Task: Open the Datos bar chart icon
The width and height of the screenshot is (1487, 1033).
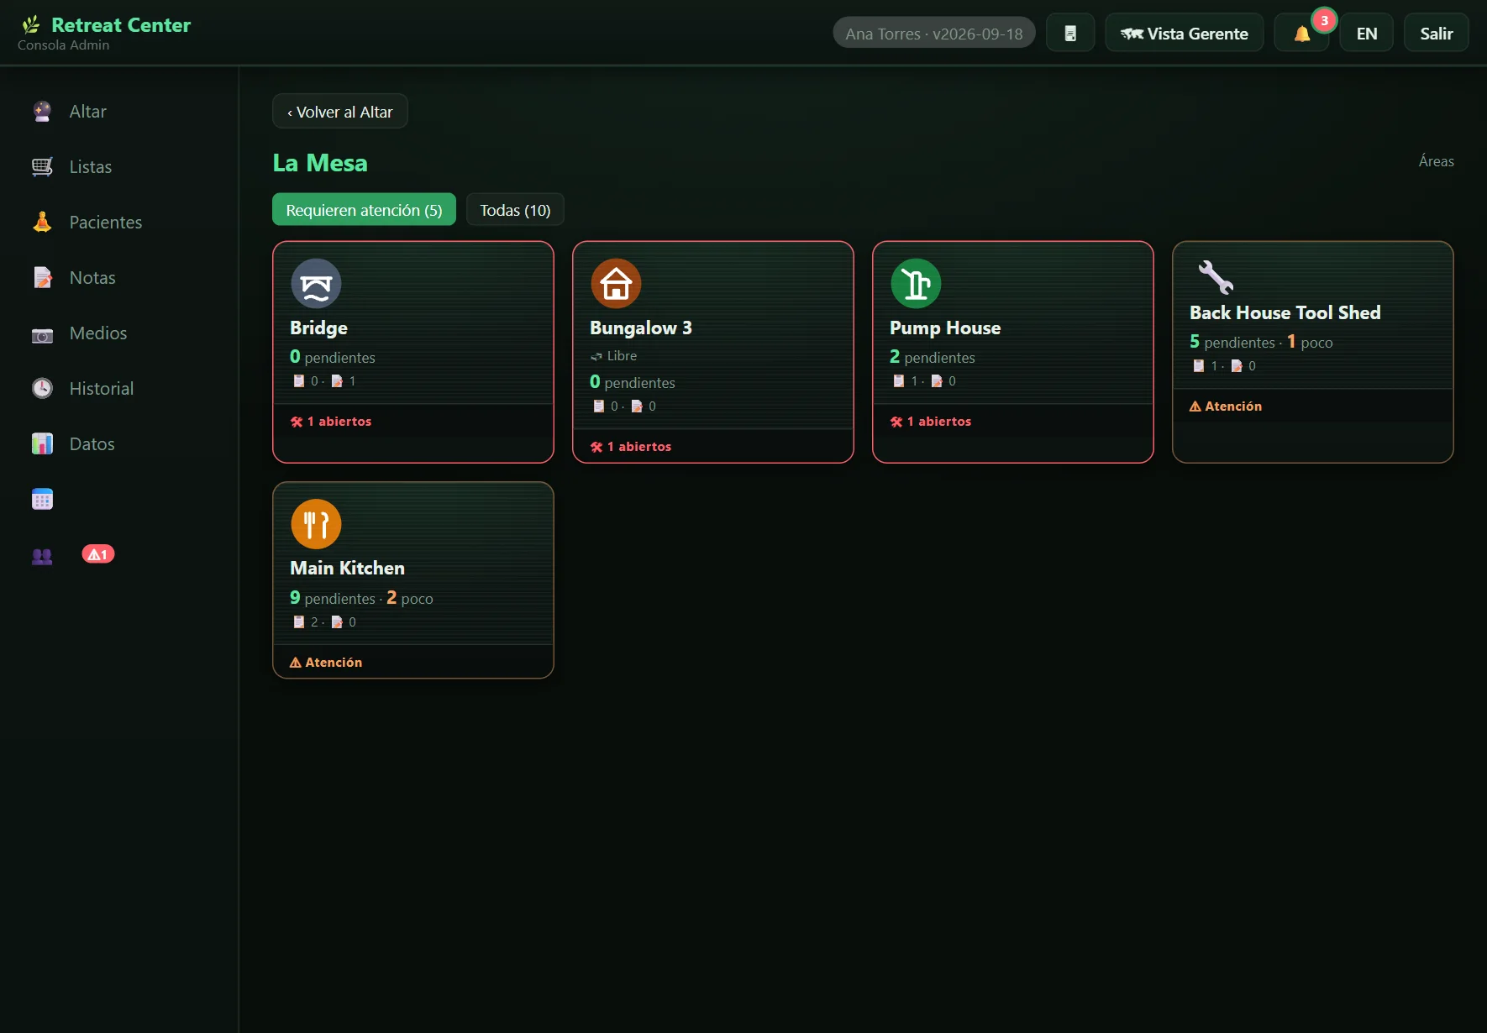Action: [x=42, y=444]
